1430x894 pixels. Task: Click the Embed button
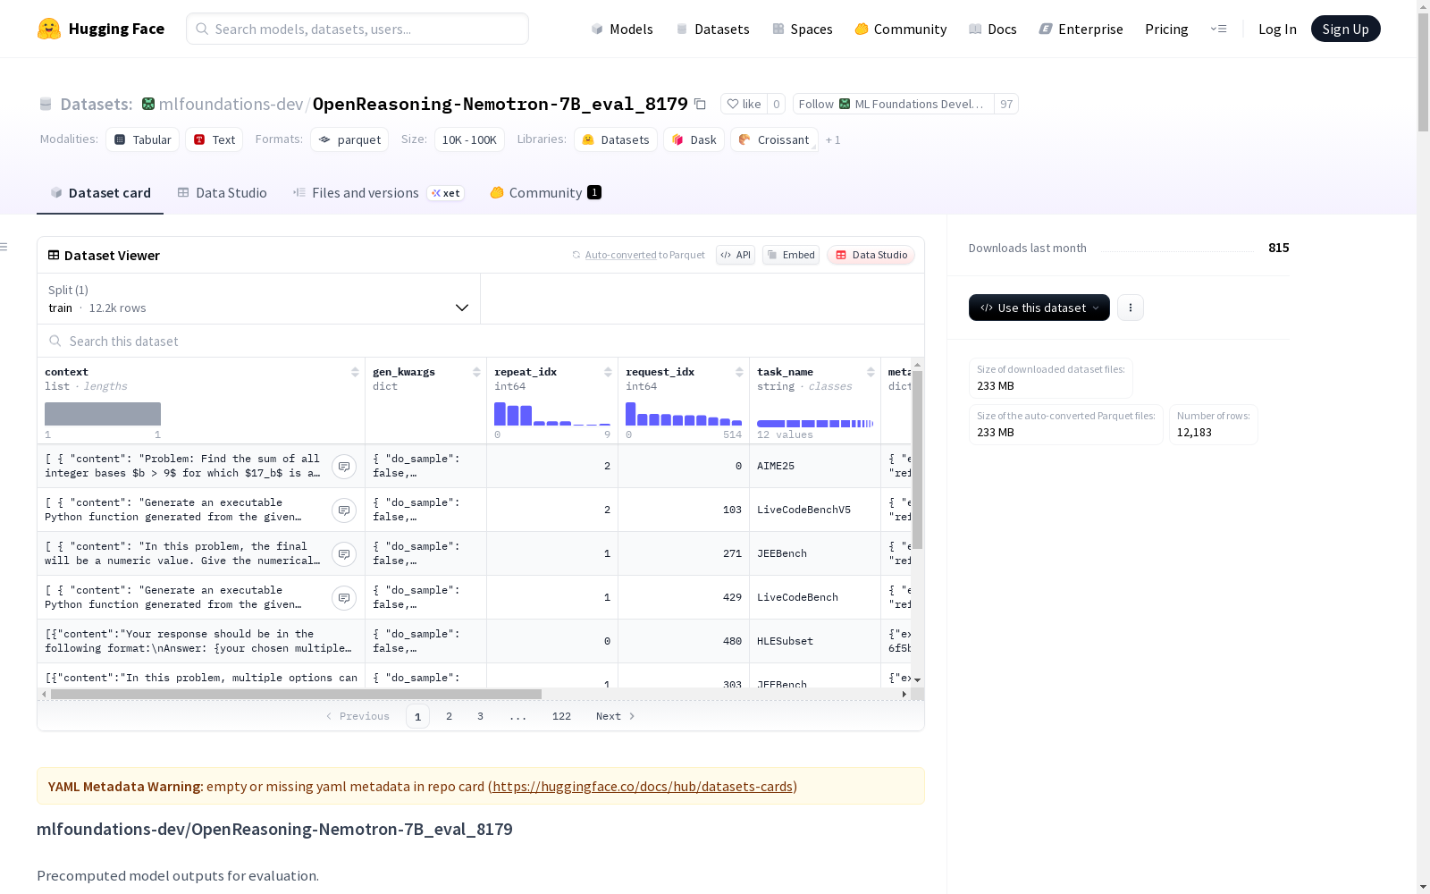(x=791, y=255)
